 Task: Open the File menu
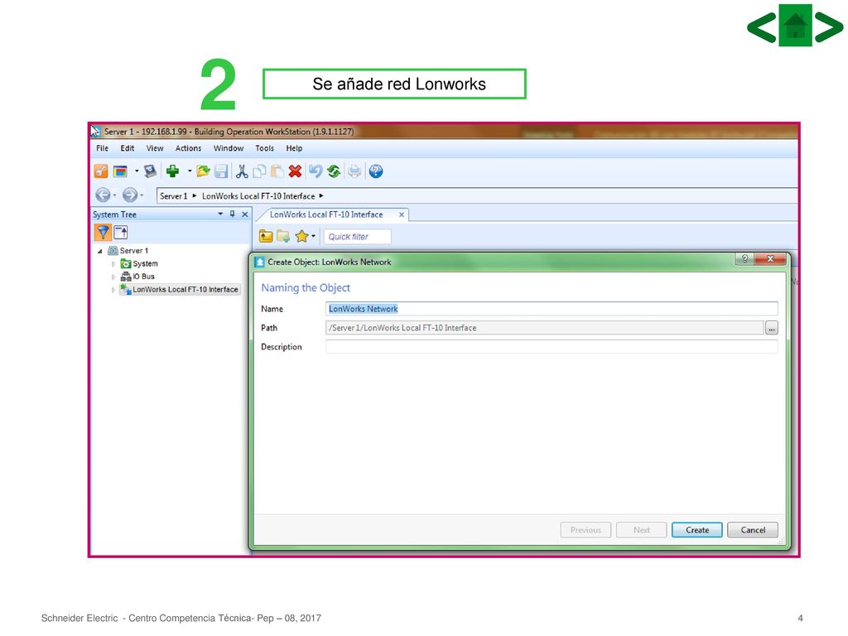[102, 148]
